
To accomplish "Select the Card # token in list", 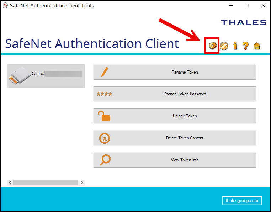I will coord(46,75).
